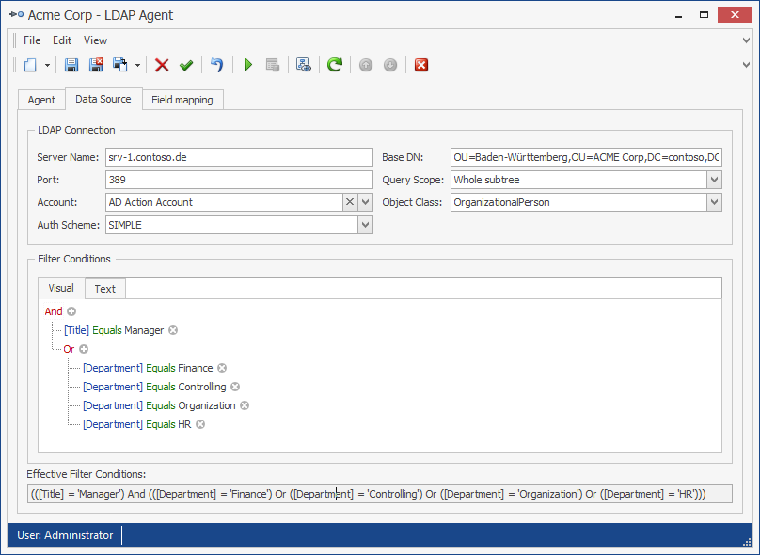Minimize the LDAP Agent window
Viewport: 760px width, 555px height.
pos(678,15)
